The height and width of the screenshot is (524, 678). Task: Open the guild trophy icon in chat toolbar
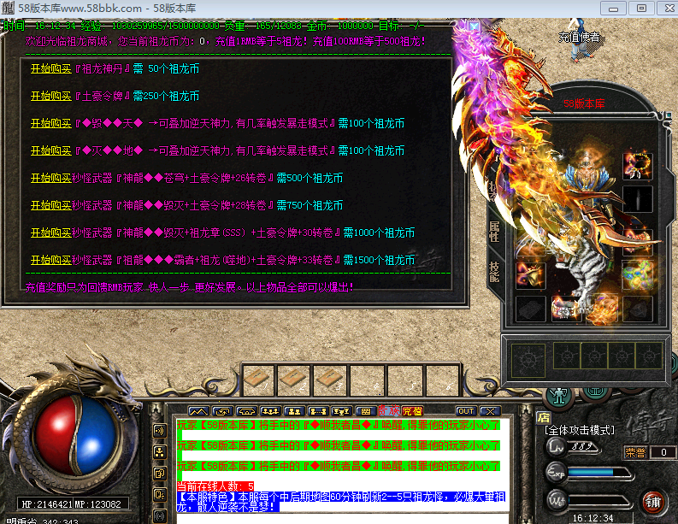(x=341, y=411)
